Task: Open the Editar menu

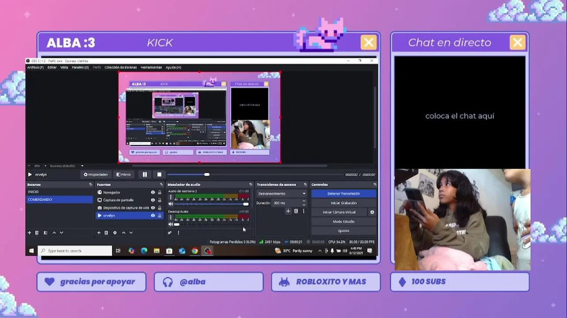Action: click(52, 68)
